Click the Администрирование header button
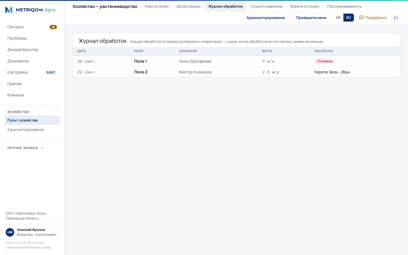408x255 pixels. pos(265,18)
